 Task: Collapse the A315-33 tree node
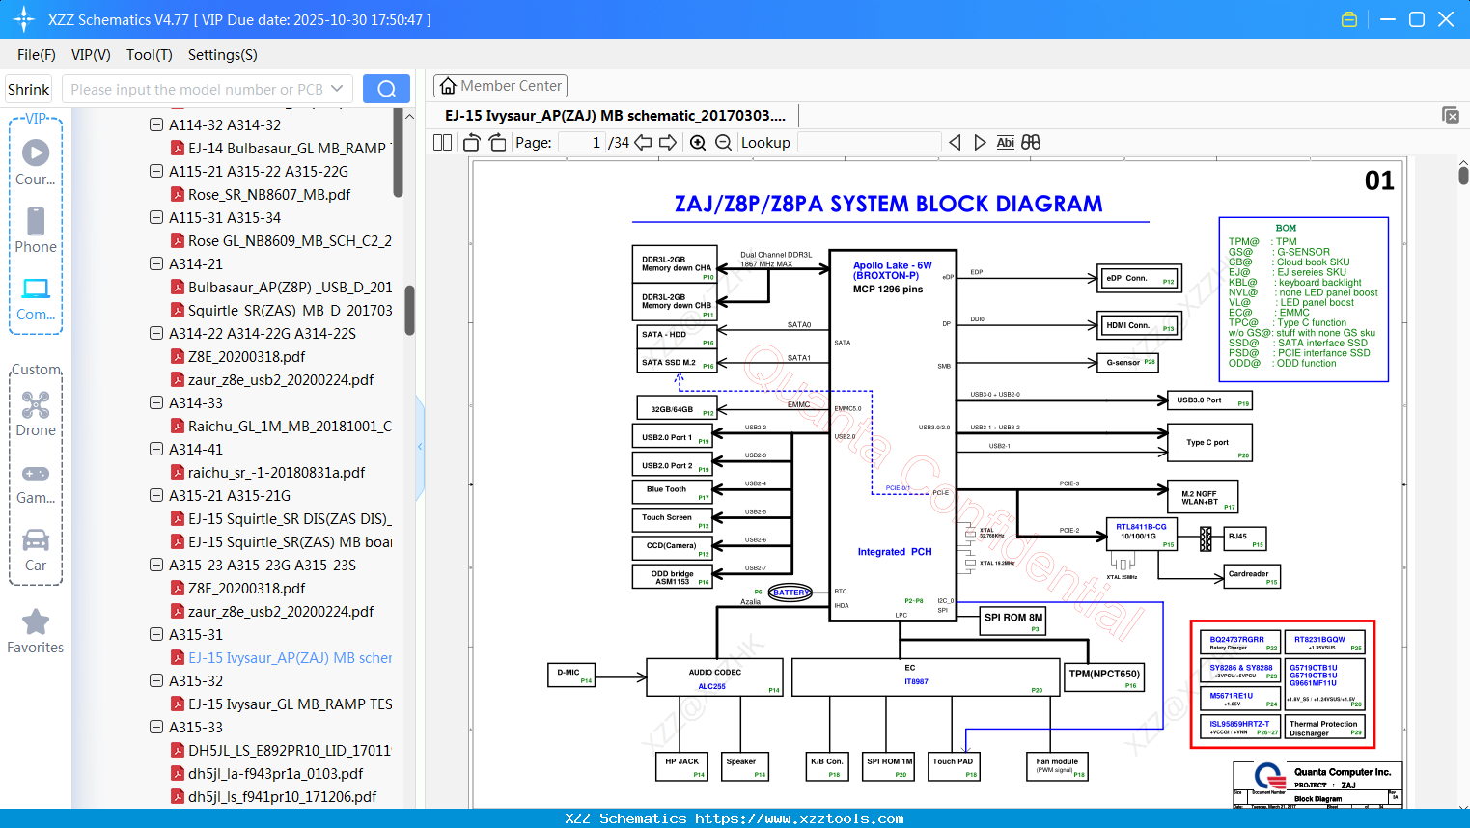click(x=156, y=727)
